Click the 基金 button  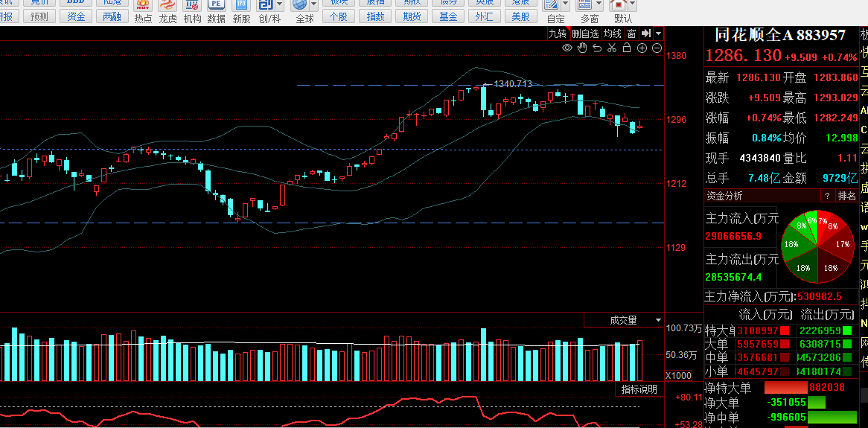coord(448,16)
